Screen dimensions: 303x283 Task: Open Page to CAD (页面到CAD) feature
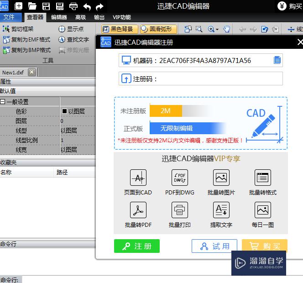coord(138,182)
